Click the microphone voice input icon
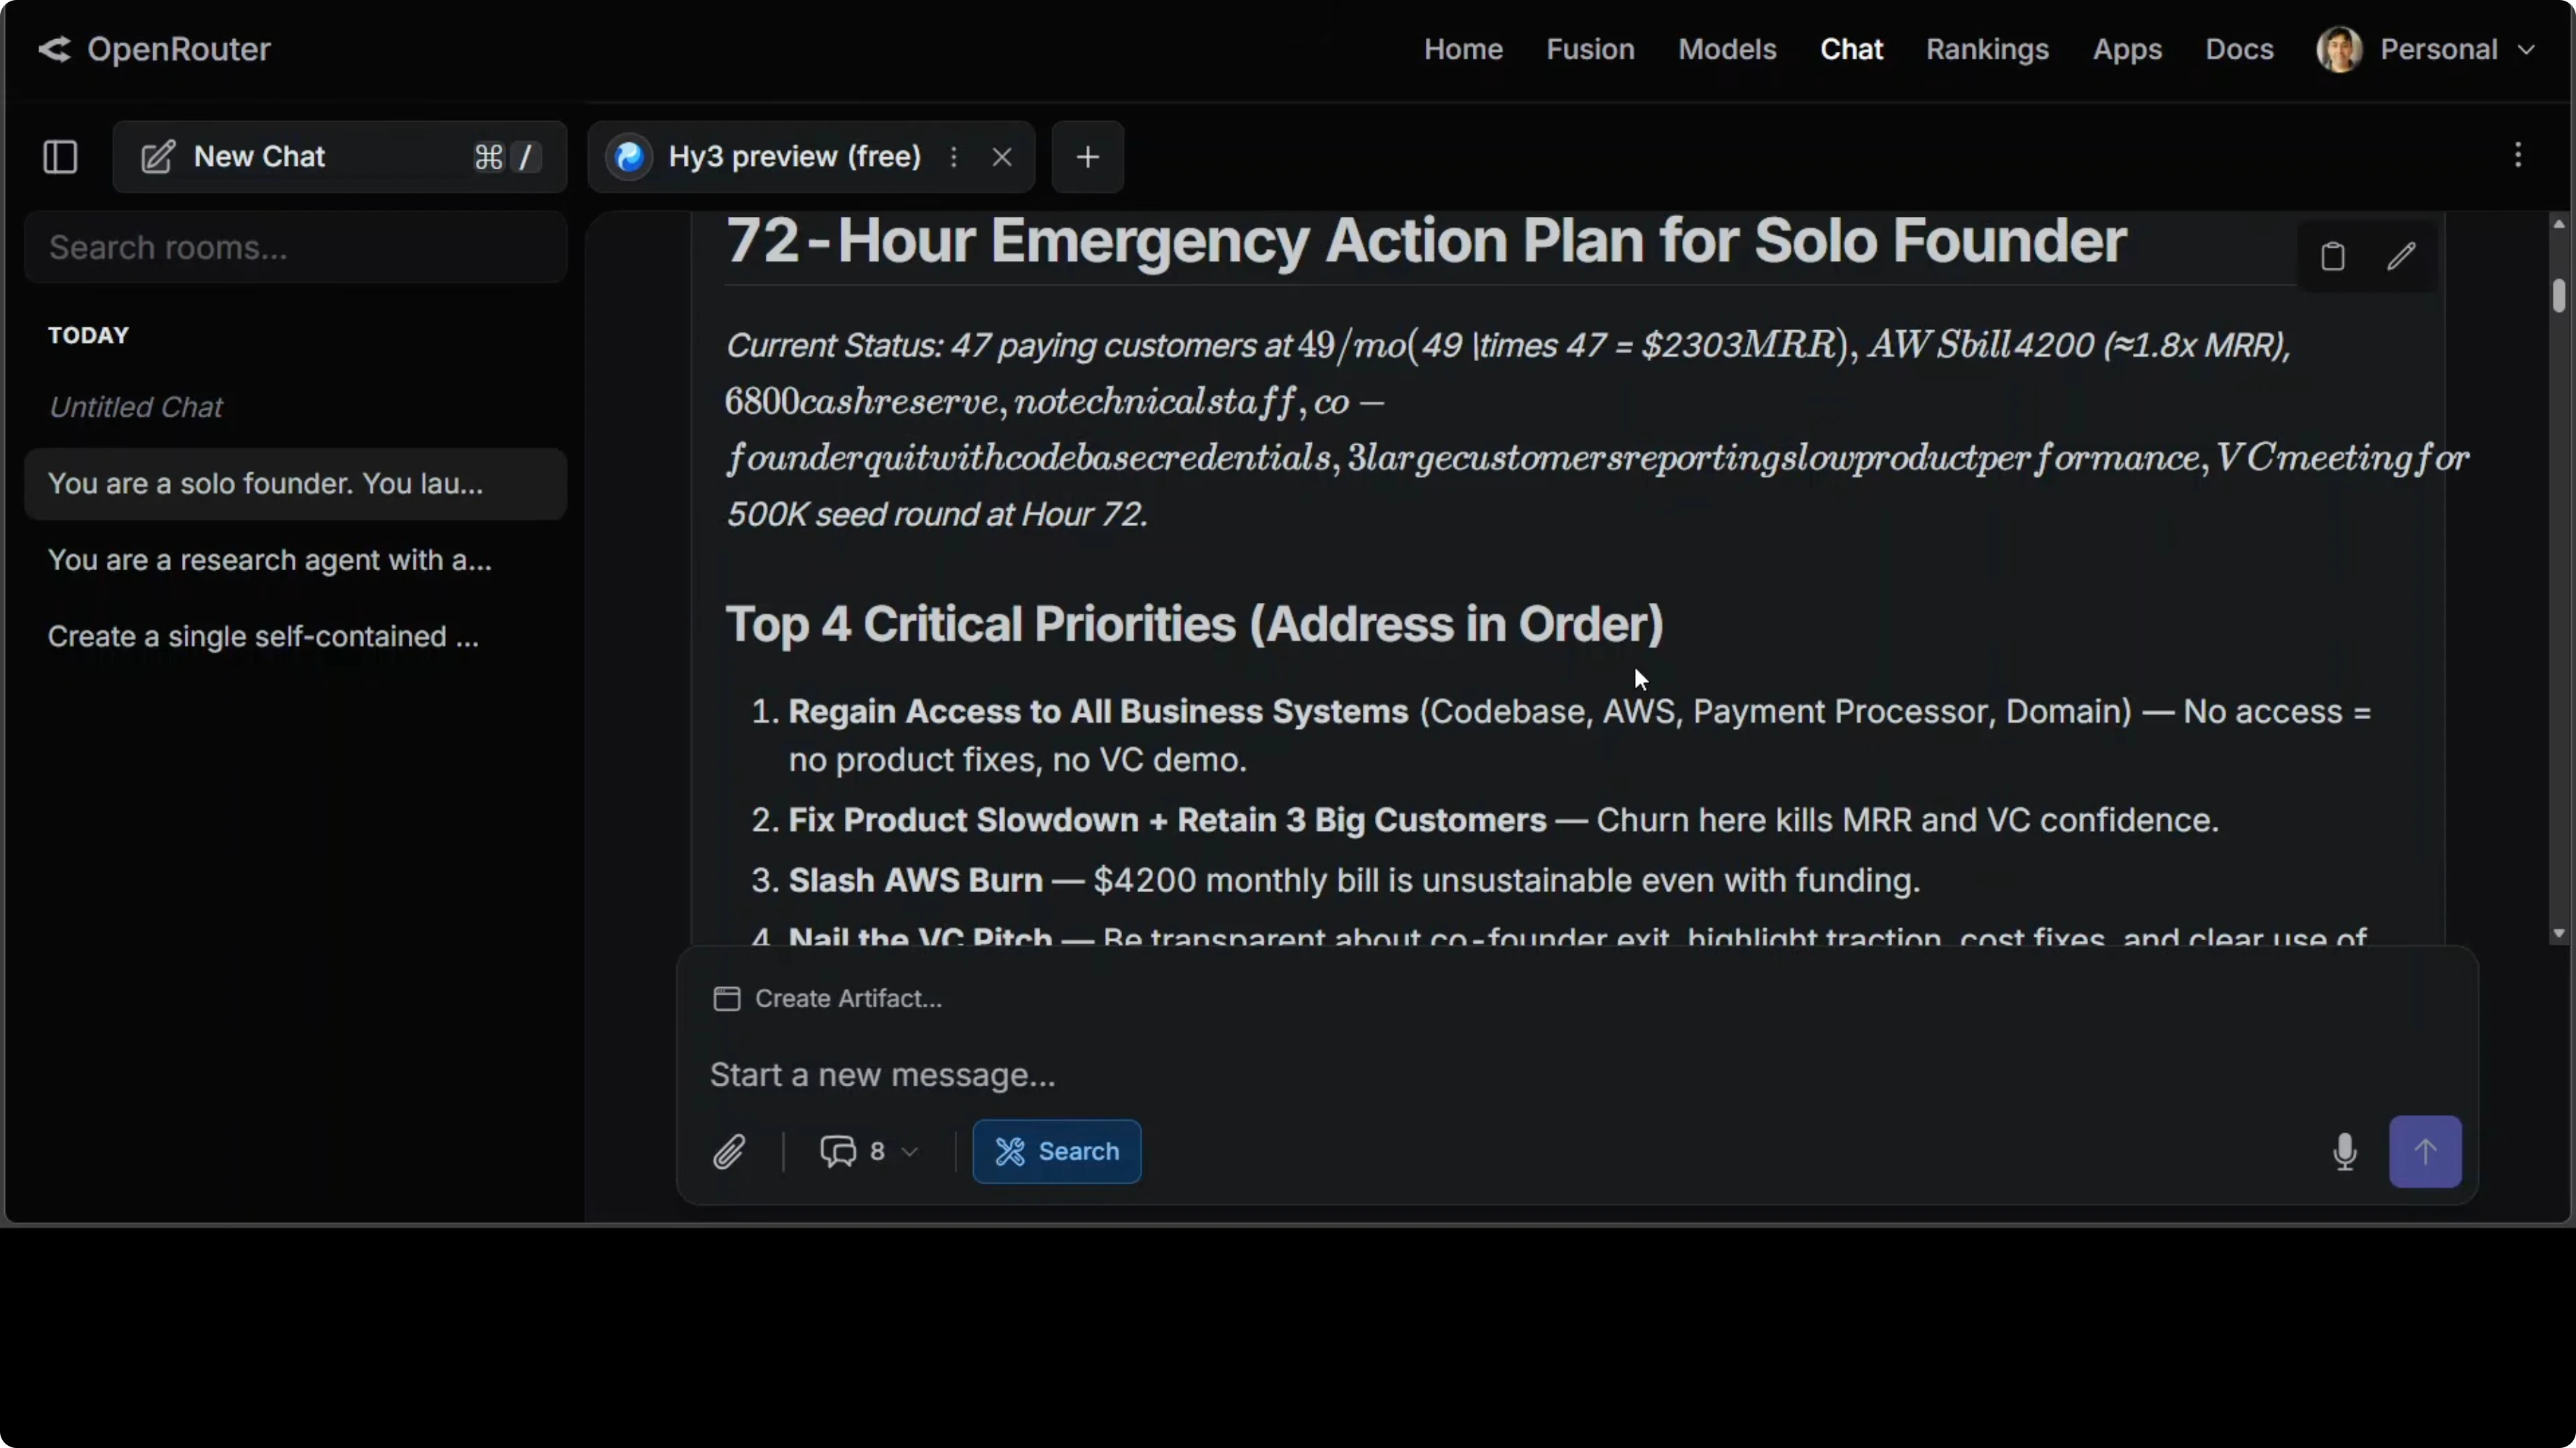This screenshot has width=2576, height=1448. coord(2344,1151)
